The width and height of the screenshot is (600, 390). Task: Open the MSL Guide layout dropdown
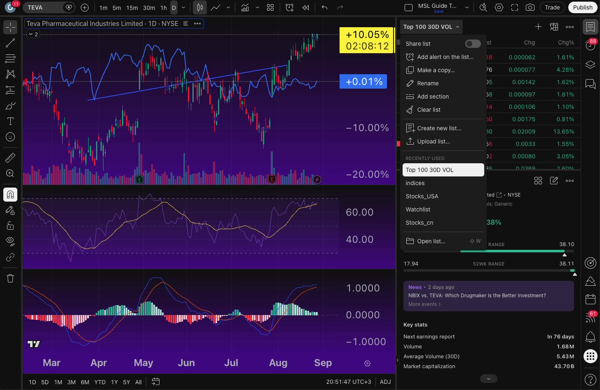point(467,7)
